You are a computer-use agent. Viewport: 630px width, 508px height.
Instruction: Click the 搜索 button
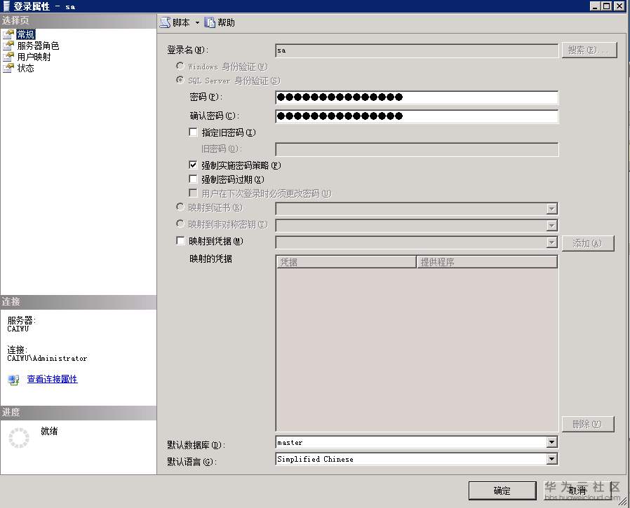589,50
